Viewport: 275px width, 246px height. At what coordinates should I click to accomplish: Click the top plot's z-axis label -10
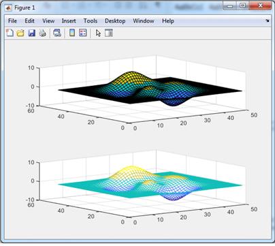[x=30, y=106]
